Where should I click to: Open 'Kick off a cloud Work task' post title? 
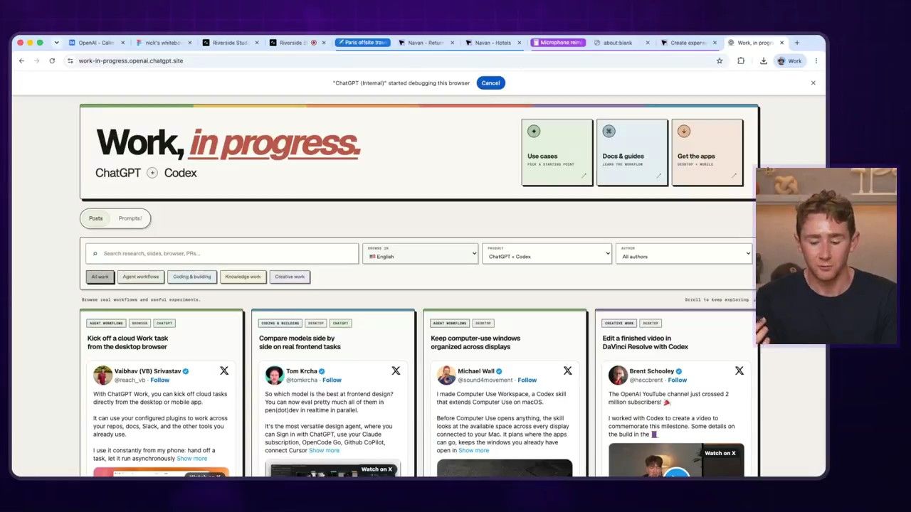(127, 343)
